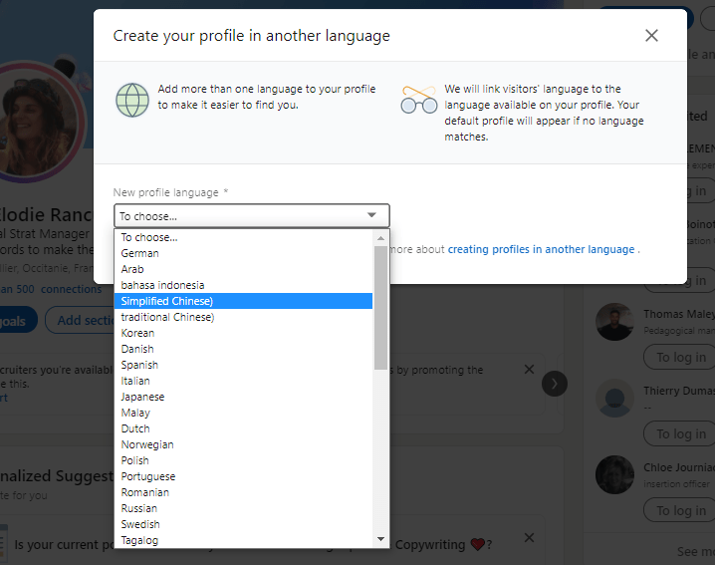The width and height of the screenshot is (715, 565).
Task: Choose Norwegian language option
Action: pos(244,445)
